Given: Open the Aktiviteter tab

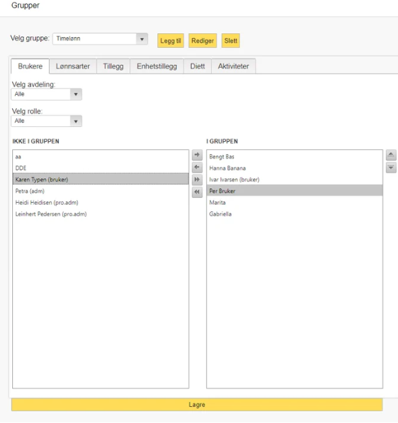Looking at the screenshot, I should tap(233, 66).
